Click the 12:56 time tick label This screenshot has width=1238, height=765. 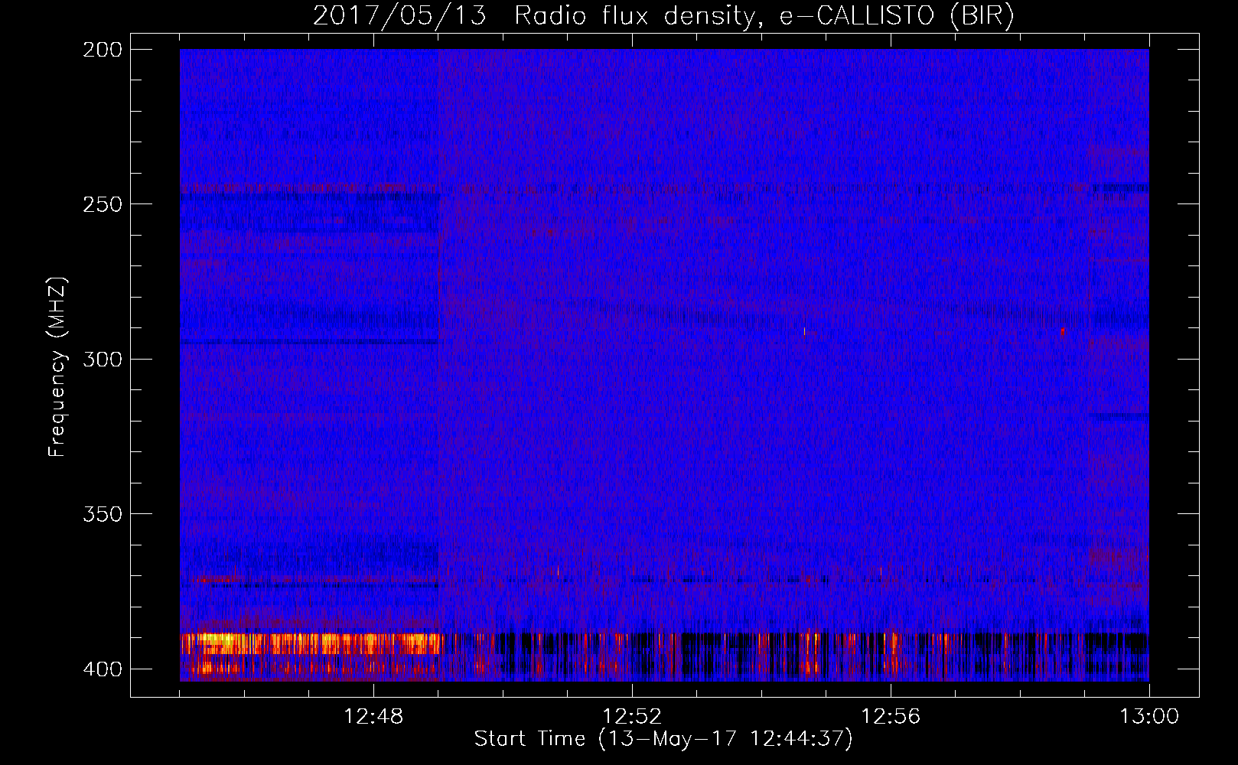(891, 717)
